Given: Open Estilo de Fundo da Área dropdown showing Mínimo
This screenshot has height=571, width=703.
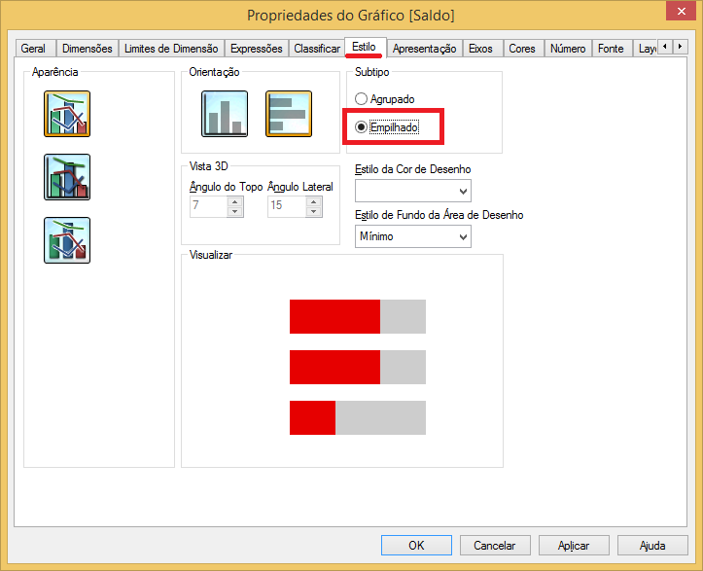Looking at the screenshot, I should (x=413, y=236).
